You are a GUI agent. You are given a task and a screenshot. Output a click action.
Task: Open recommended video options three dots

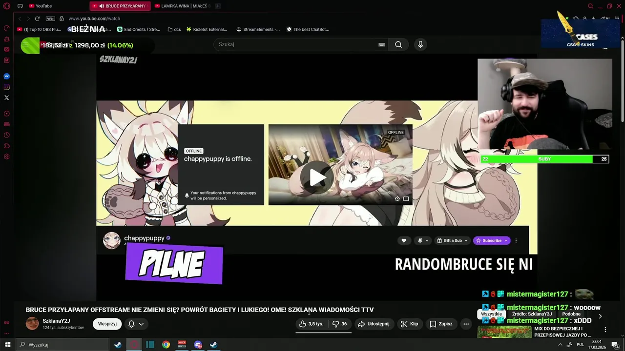tap(605, 330)
